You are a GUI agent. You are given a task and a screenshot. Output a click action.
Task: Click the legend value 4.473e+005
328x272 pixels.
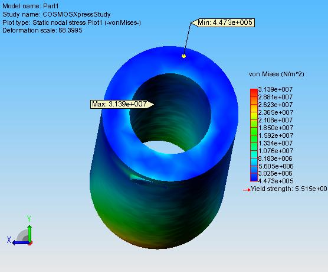pos(275,181)
